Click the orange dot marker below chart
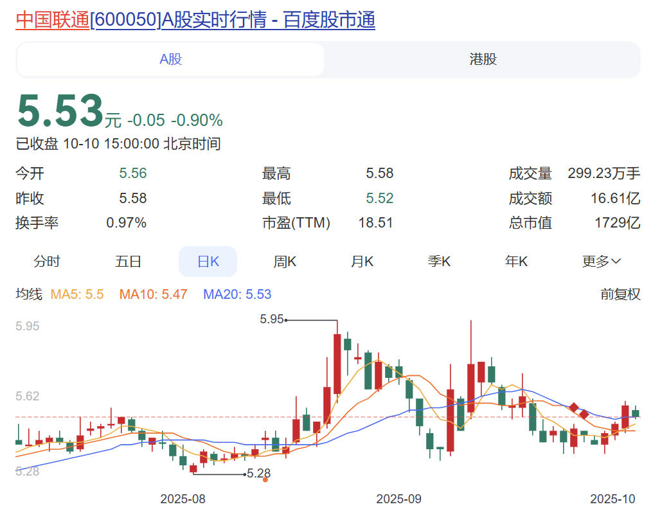This screenshot has height=518, width=653. tap(265, 479)
